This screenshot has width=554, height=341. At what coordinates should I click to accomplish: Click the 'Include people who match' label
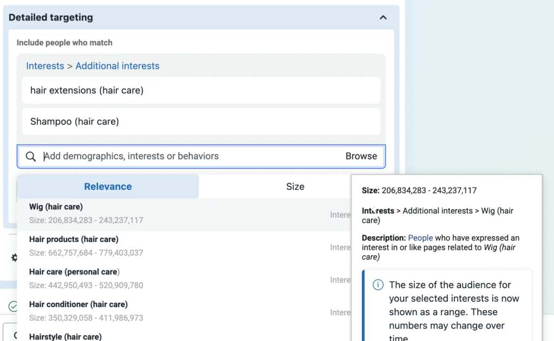point(64,43)
